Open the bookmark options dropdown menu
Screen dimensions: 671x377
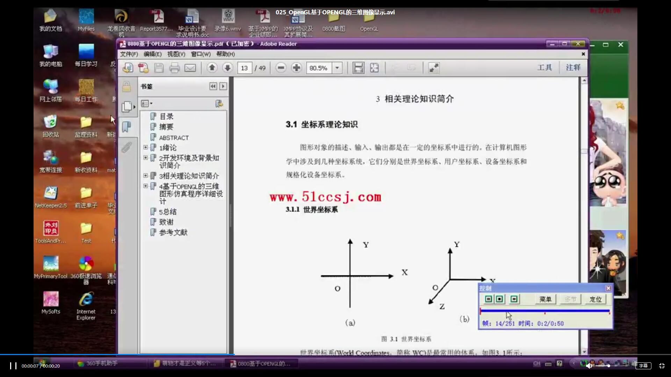pos(147,104)
